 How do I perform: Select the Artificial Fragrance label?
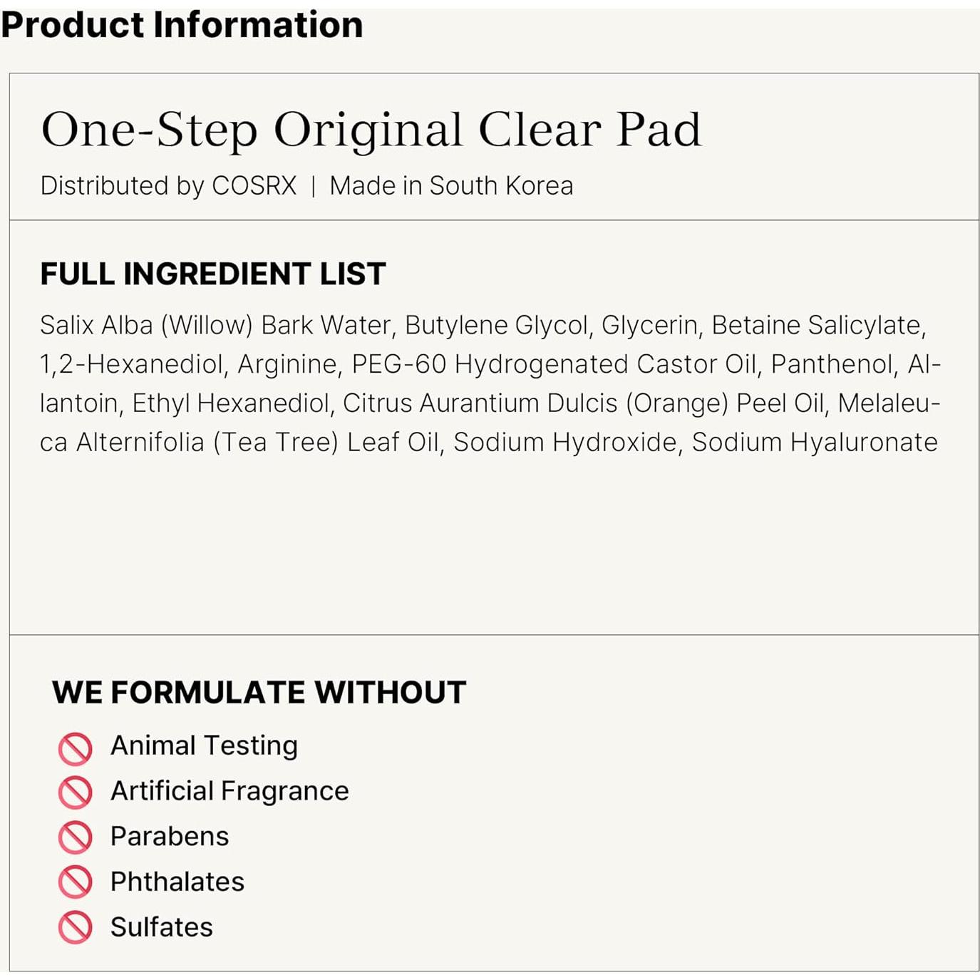point(229,791)
